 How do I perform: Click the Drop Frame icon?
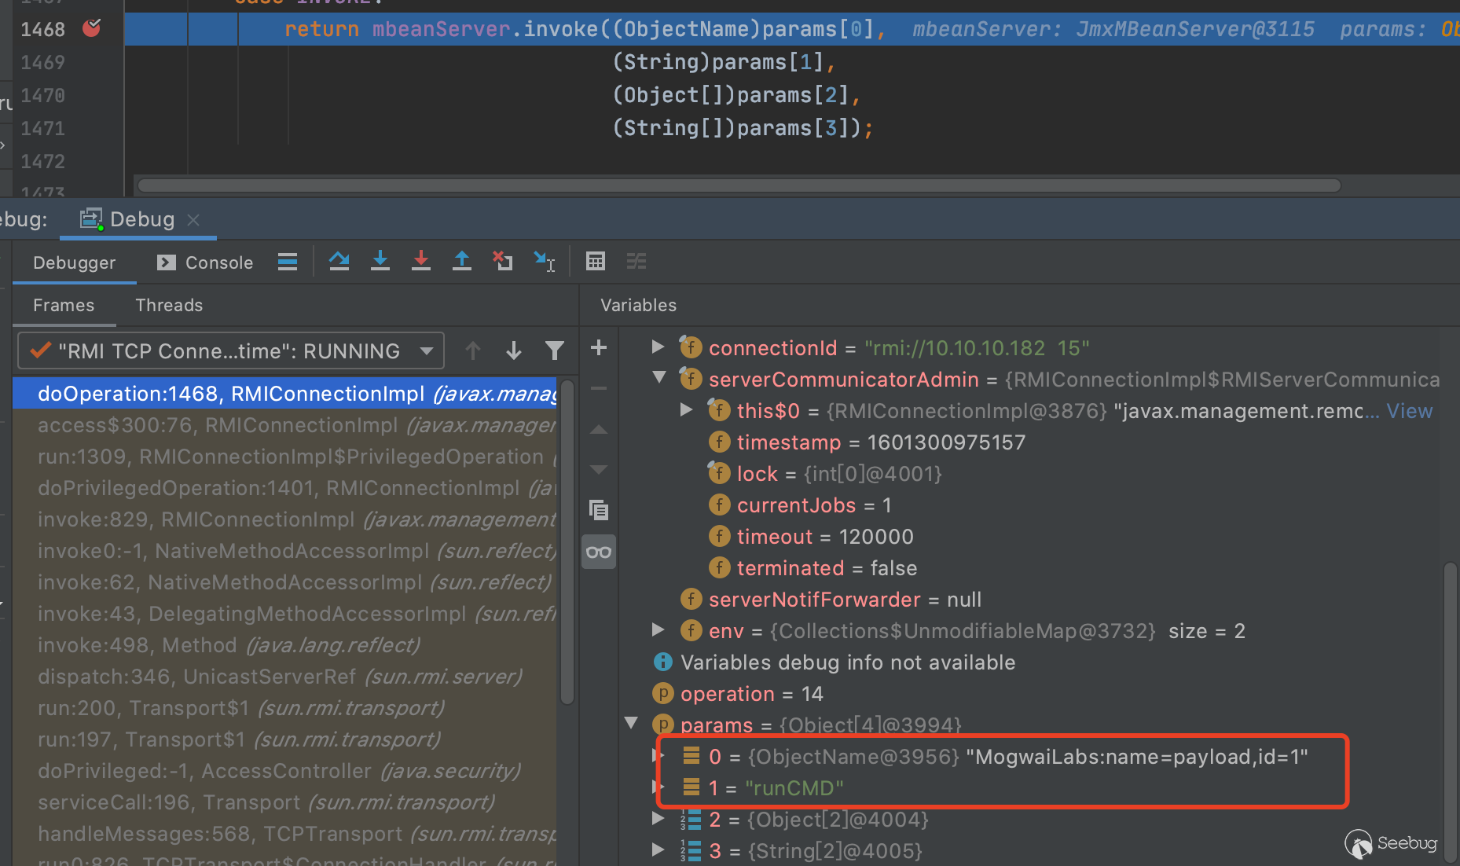[503, 262]
